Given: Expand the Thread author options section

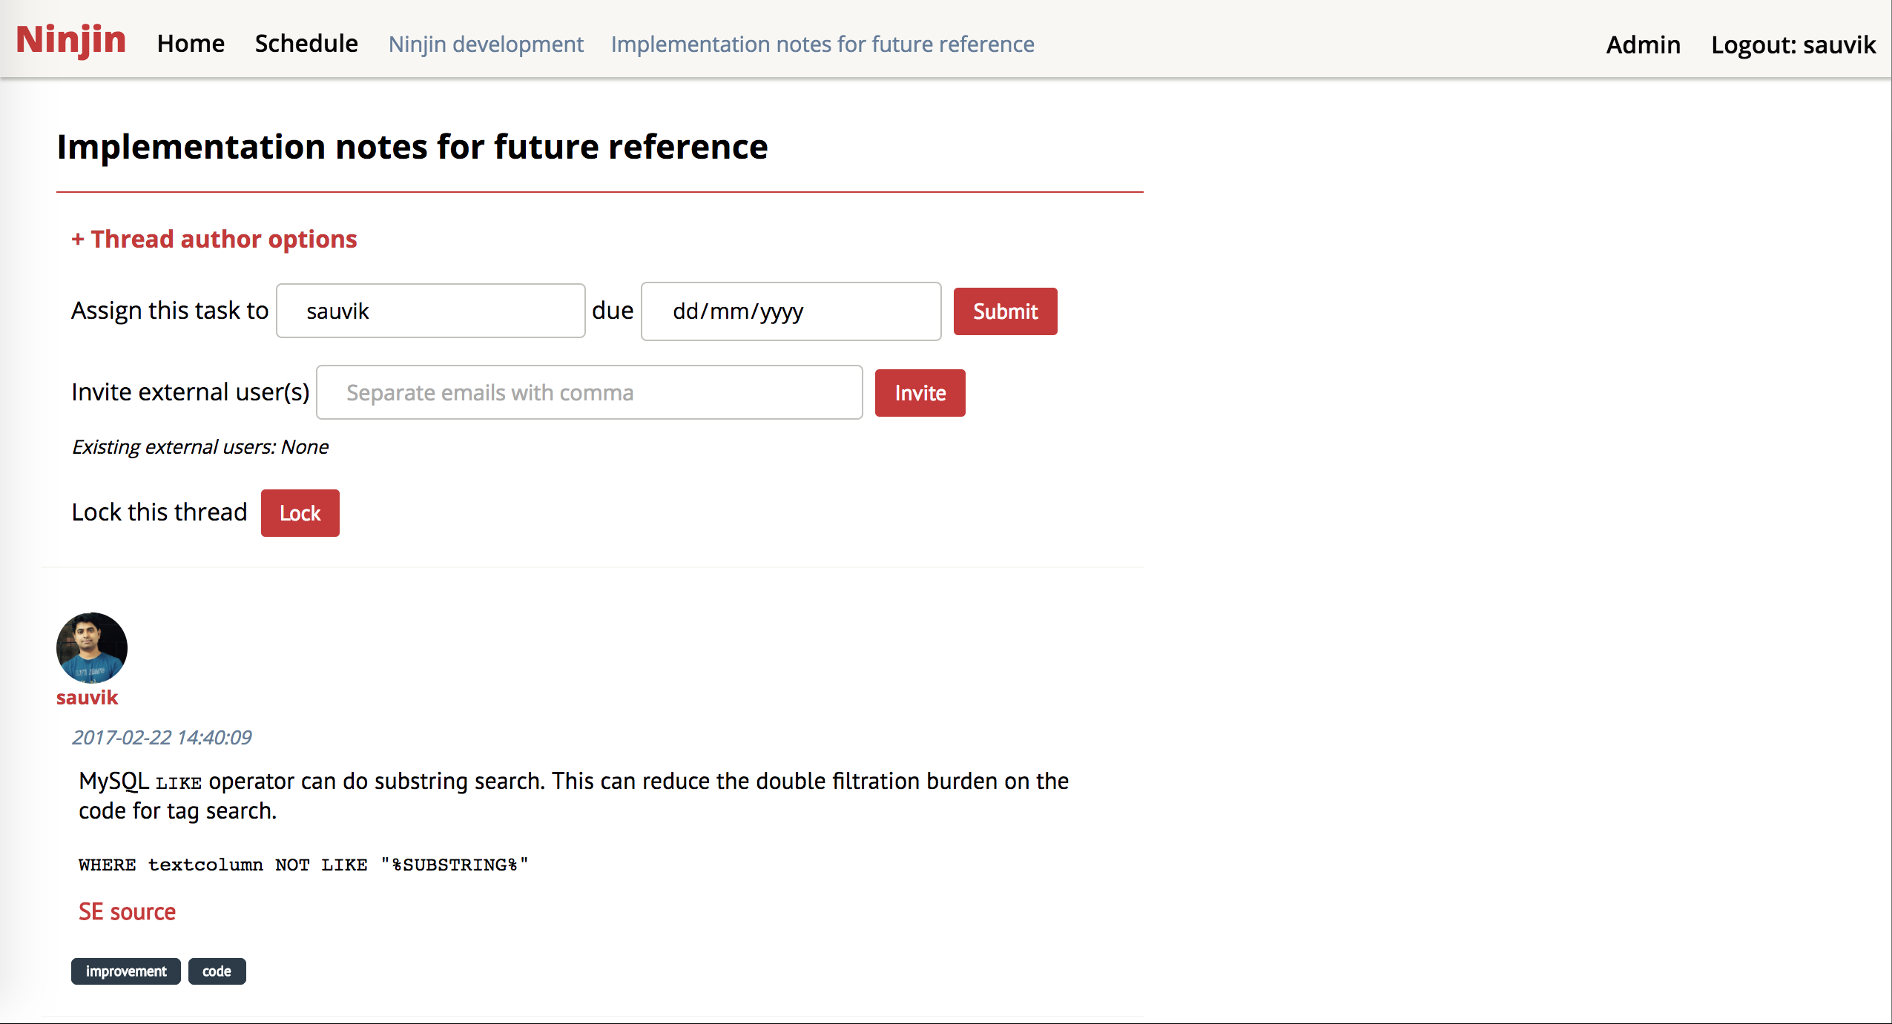Looking at the screenshot, I should 214,239.
